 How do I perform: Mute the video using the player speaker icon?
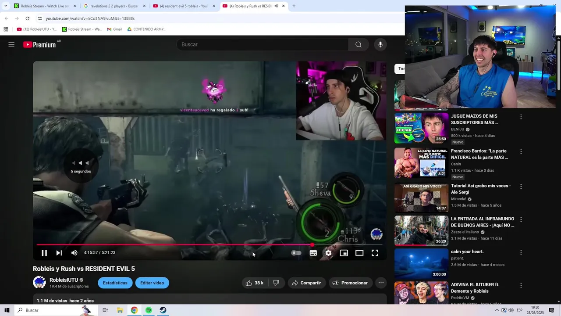75,253
